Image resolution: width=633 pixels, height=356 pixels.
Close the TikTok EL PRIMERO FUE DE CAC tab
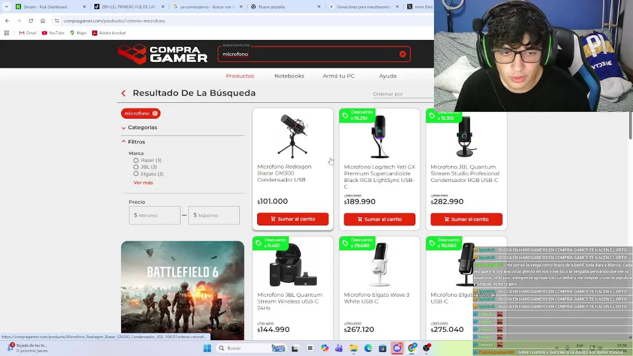point(163,7)
